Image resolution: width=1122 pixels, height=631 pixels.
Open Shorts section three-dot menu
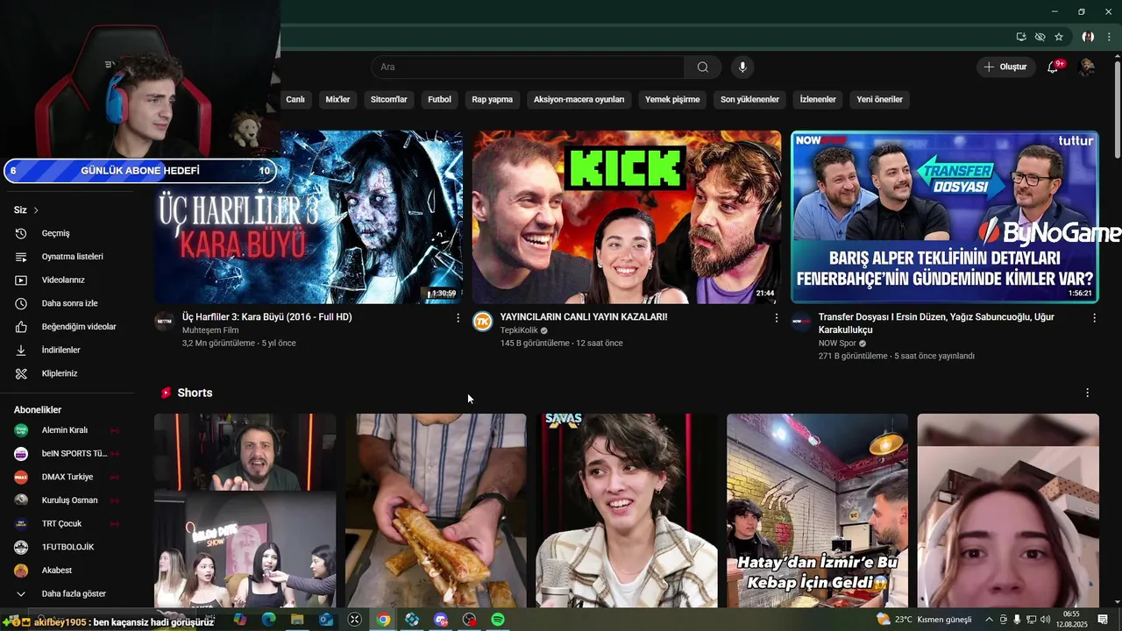click(x=1087, y=393)
